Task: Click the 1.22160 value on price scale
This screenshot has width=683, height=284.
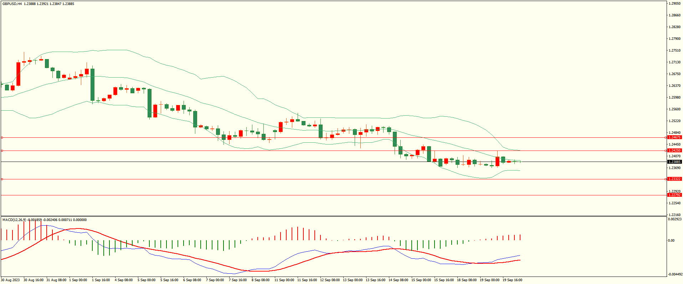Action: coord(674,215)
